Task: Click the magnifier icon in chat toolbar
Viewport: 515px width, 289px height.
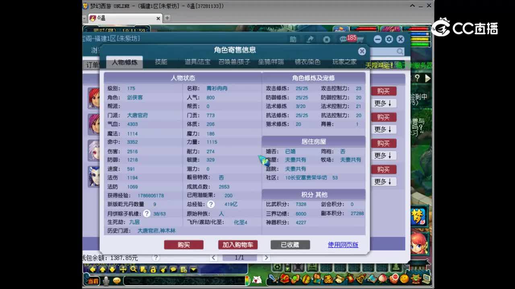Action: coord(133,269)
